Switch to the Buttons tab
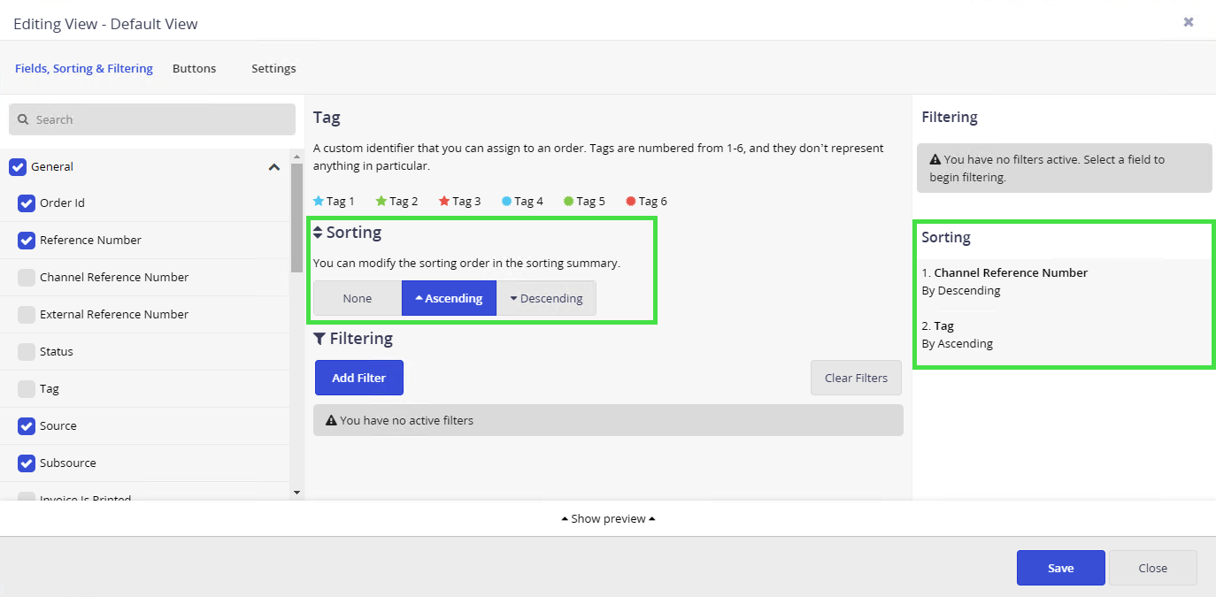Image resolution: width=1216 pixels, height=597 pixels. [x=194, y=68]
